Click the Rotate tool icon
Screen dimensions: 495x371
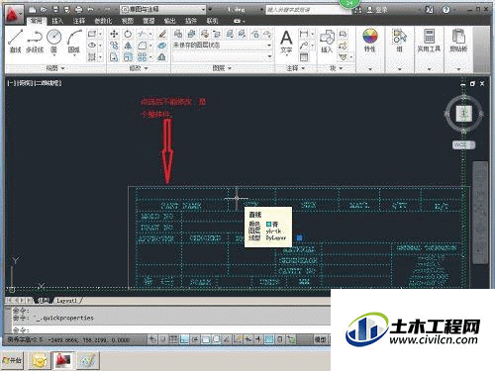tap(128, 34)
